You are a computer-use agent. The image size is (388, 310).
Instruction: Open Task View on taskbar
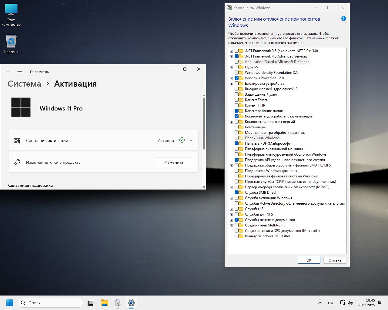pos(91,303)
